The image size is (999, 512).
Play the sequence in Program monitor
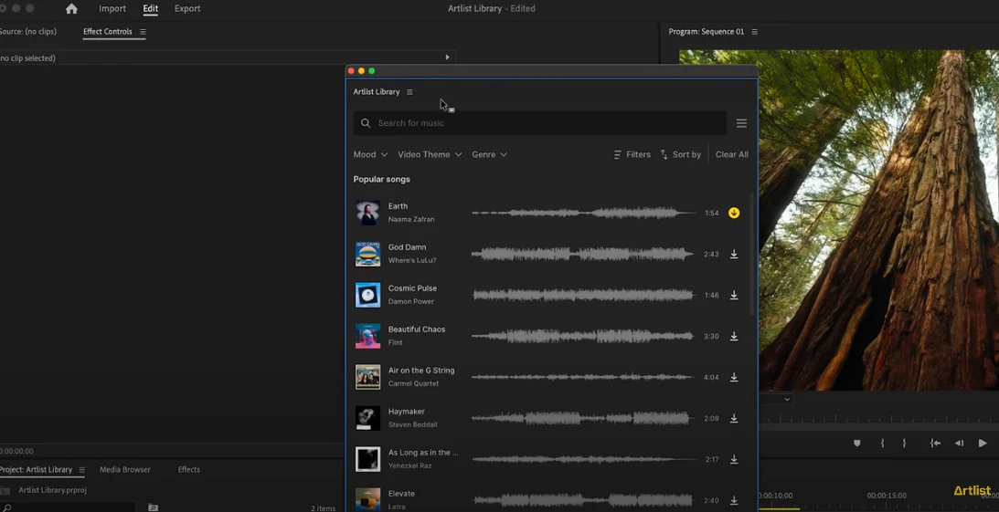[983, 444]
